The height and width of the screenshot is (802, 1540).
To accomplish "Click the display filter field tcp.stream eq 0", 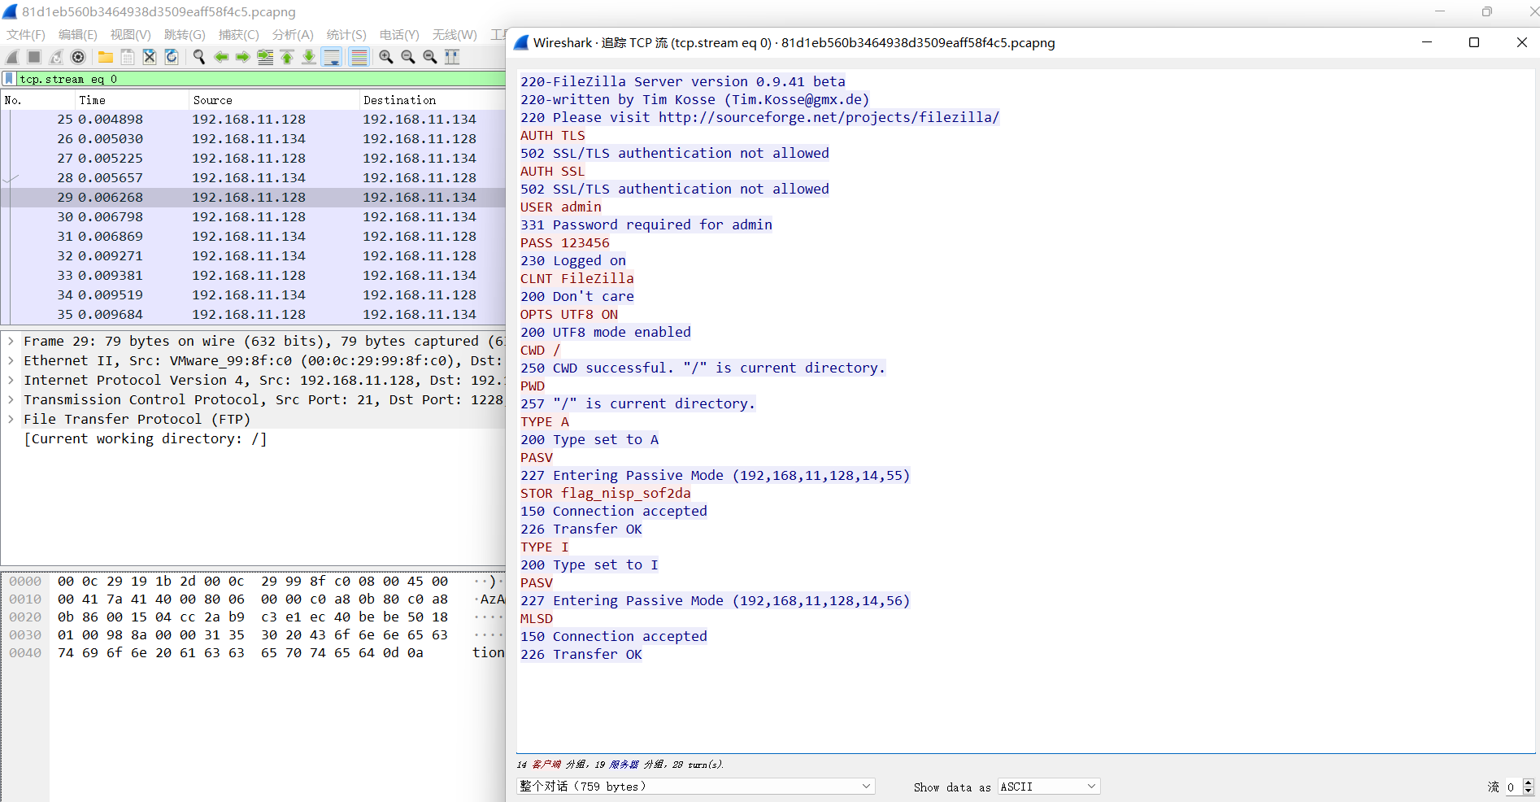I will coord(260,79).
